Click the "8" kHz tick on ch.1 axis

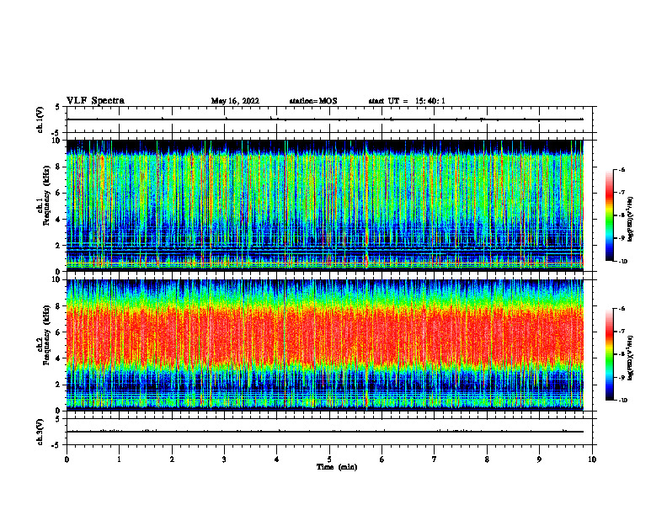click(x=59, y=167)
